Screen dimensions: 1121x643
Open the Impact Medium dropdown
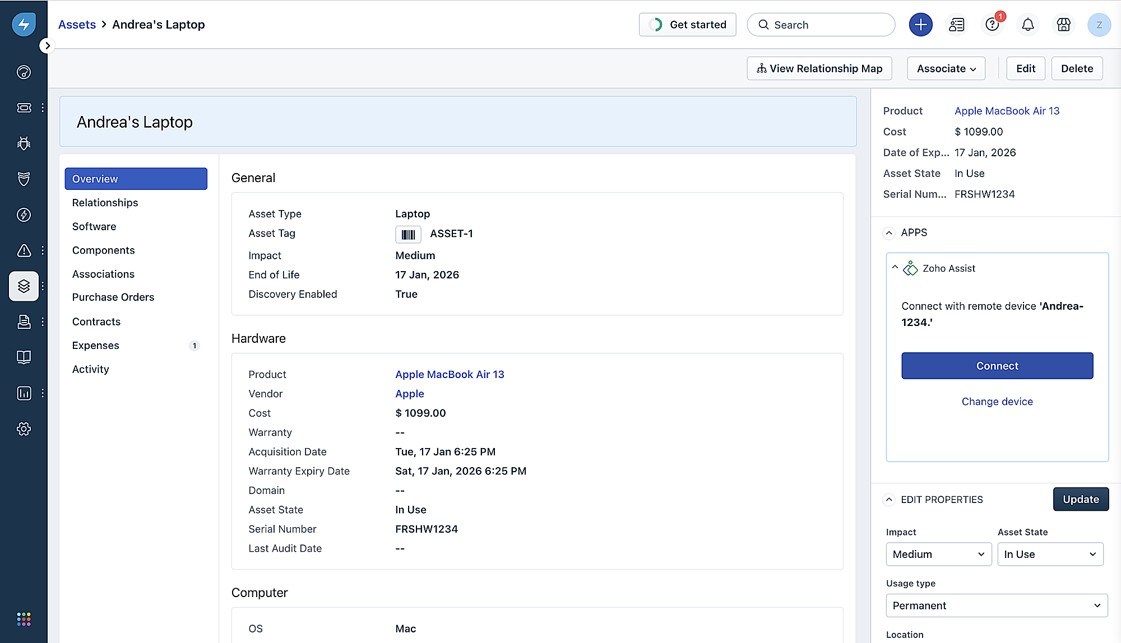tap(938, 554)
